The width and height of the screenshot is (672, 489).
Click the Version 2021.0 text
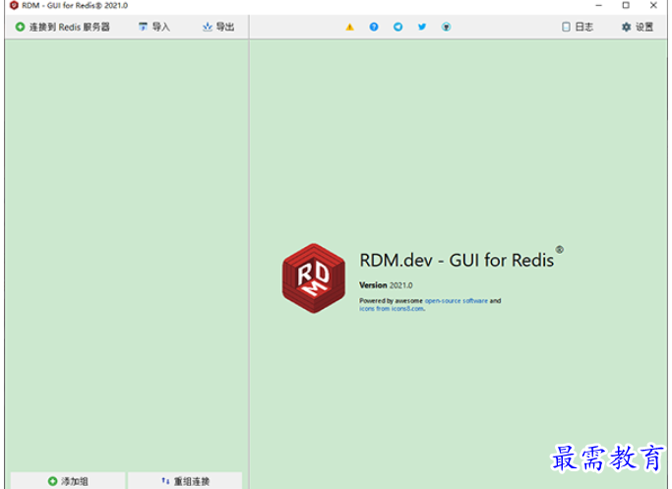[x=386, y=285]
